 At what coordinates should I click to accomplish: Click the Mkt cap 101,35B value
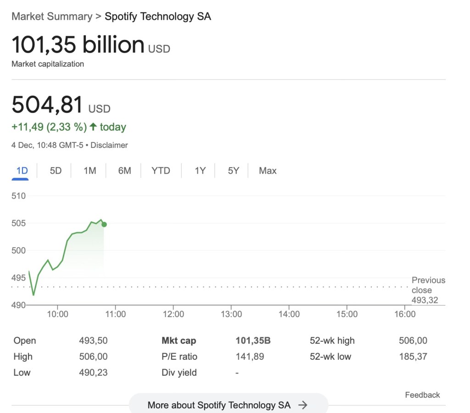click(x=253, y=340)
